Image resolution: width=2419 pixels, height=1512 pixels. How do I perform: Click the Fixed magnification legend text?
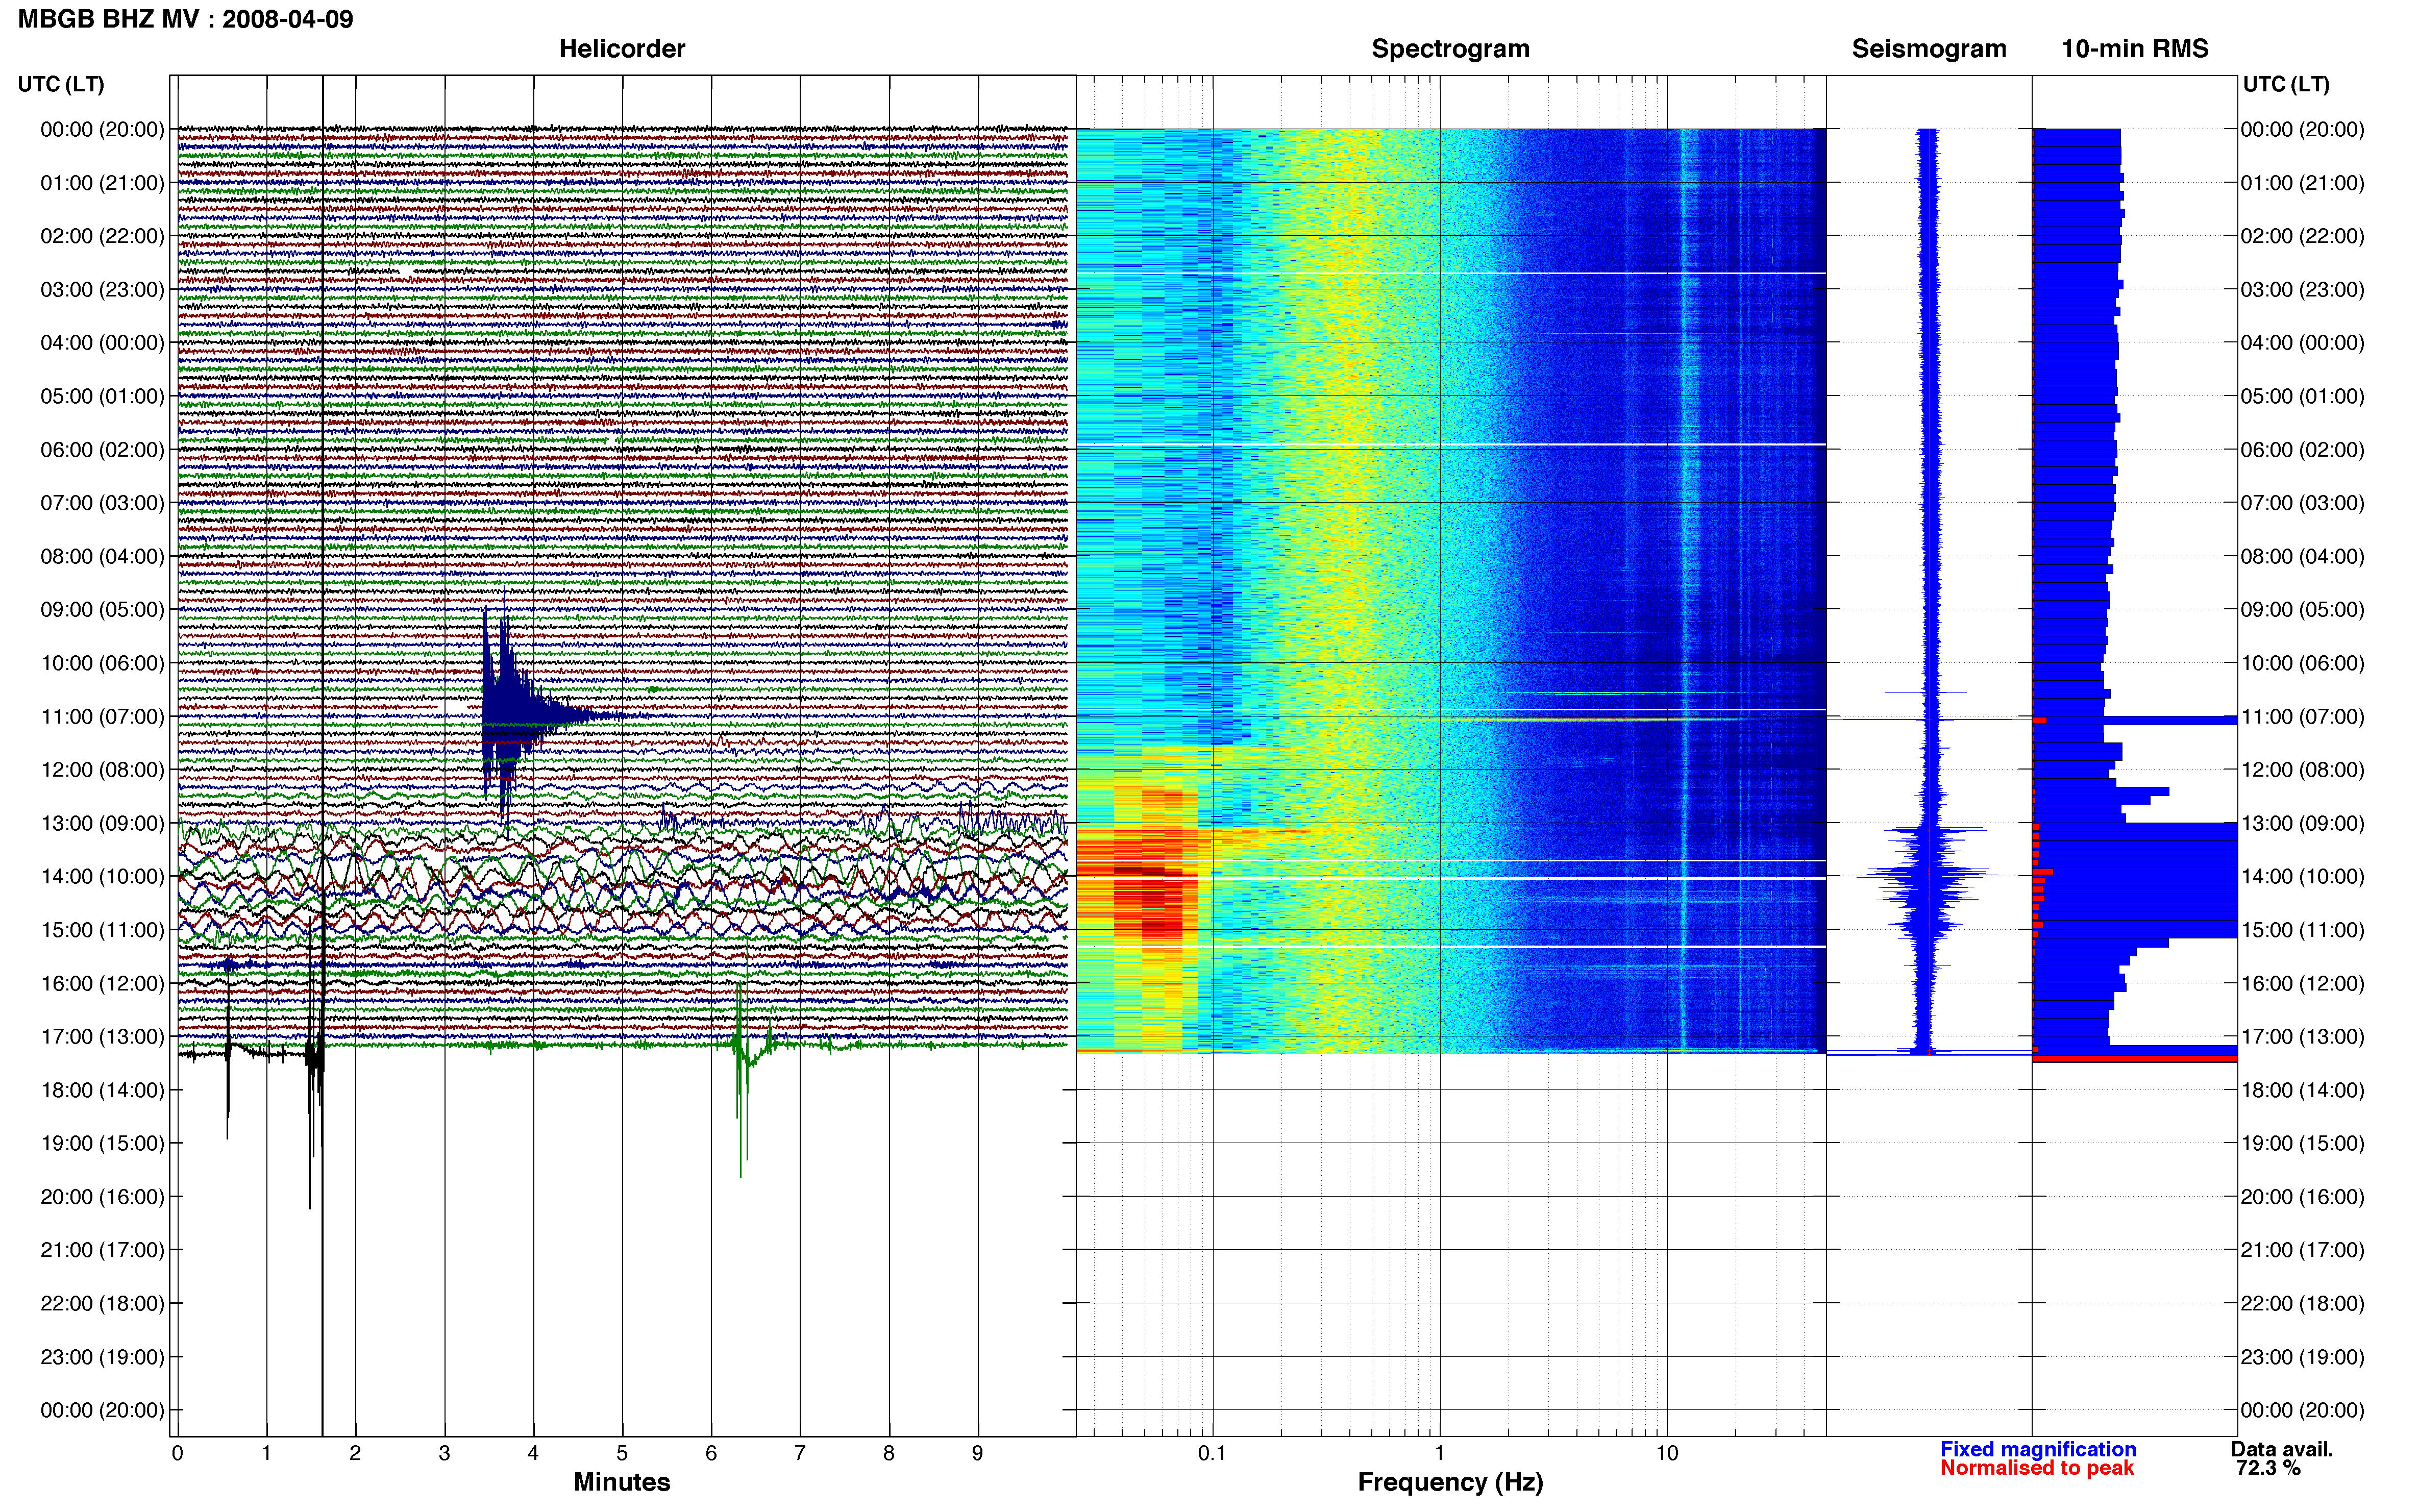(x=2038, y=1449)
